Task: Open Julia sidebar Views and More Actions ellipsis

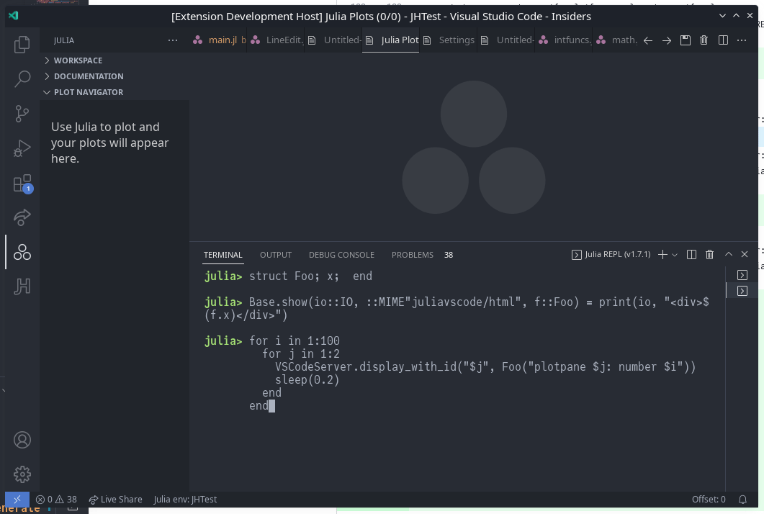Action: coord(173,40)
